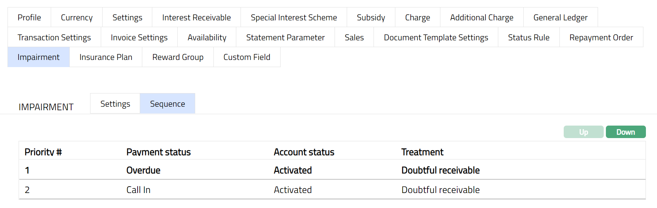
Task: Open the Profile tab
Action: coord(29,17)
